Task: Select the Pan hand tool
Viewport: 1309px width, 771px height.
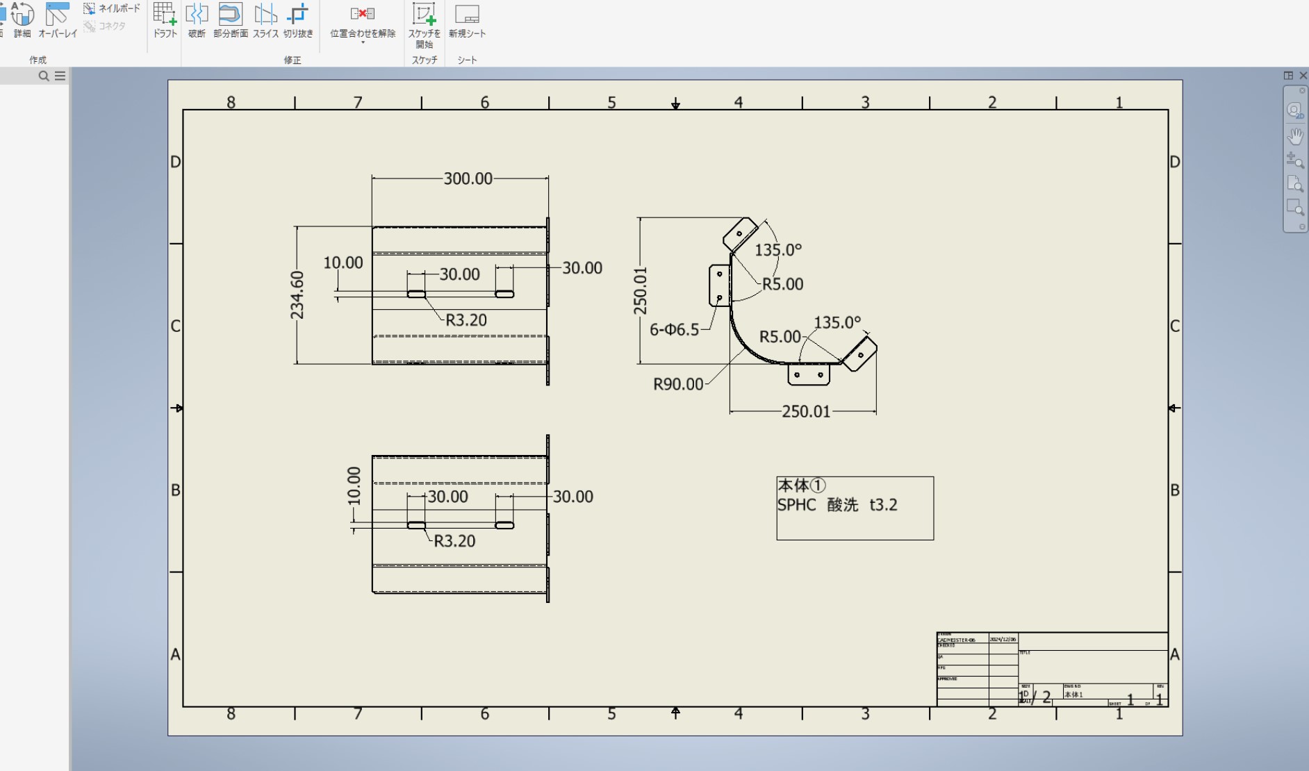Action: pyautogui.click(x=1295, y=136)
